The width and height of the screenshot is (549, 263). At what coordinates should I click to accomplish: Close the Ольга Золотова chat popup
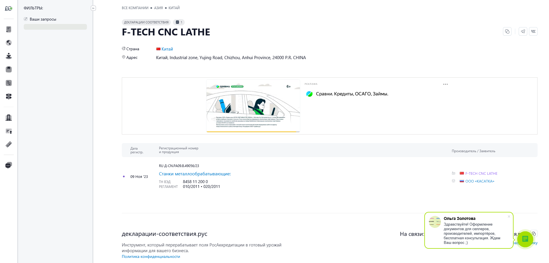pos(509,216)
